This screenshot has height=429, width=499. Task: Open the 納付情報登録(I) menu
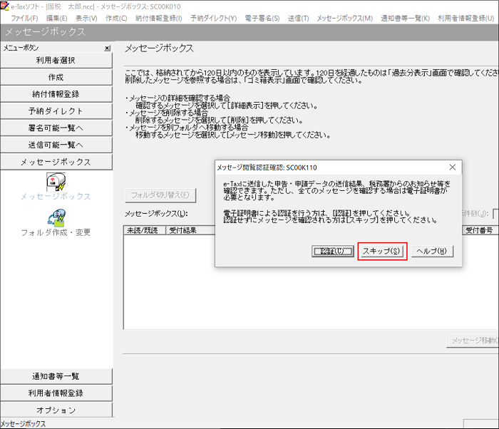coord(158,18)
